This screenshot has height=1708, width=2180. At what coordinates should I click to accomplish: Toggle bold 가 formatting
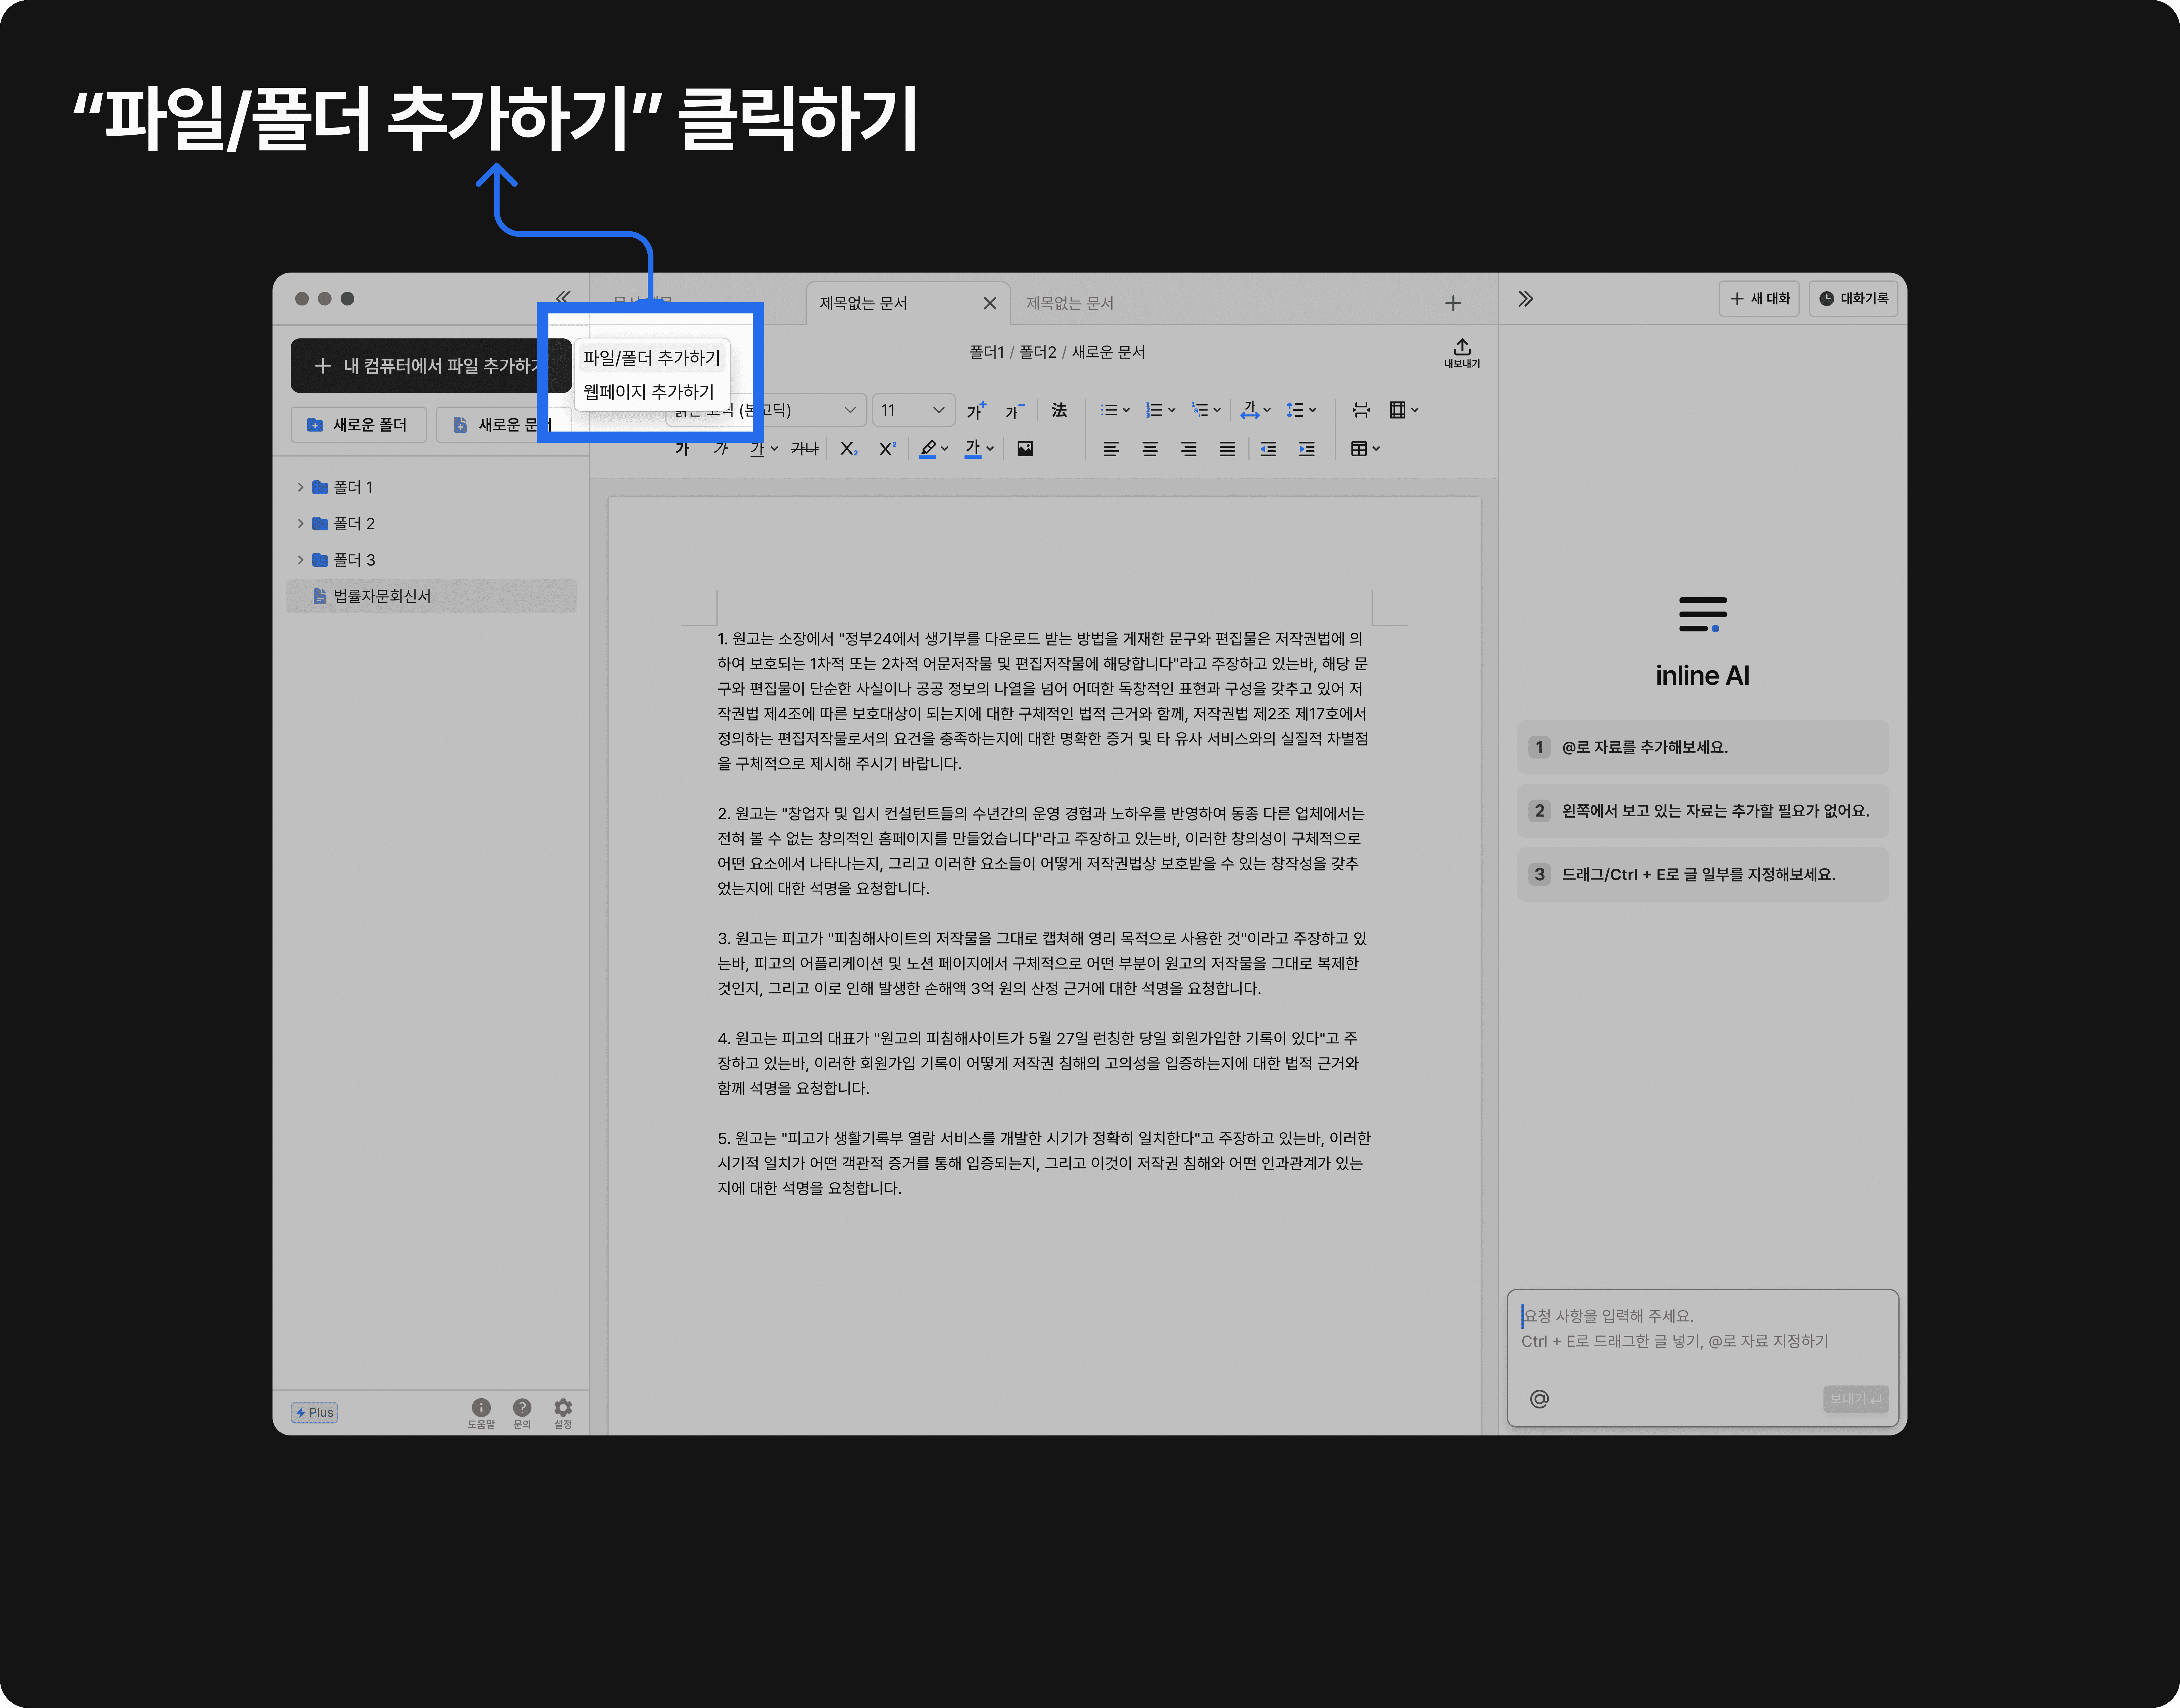683,449
